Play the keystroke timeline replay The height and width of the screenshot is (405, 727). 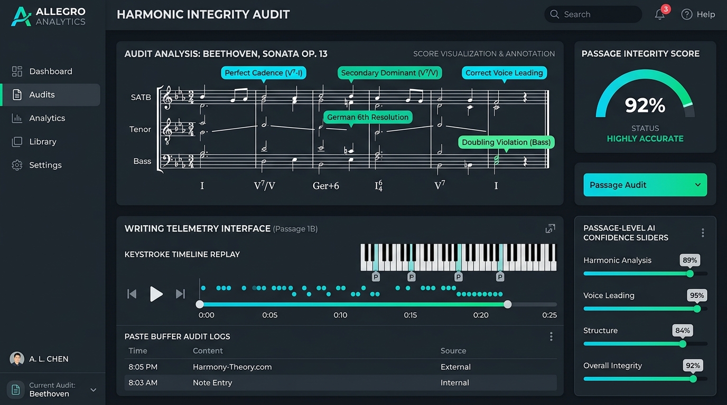tap(156, 294)
